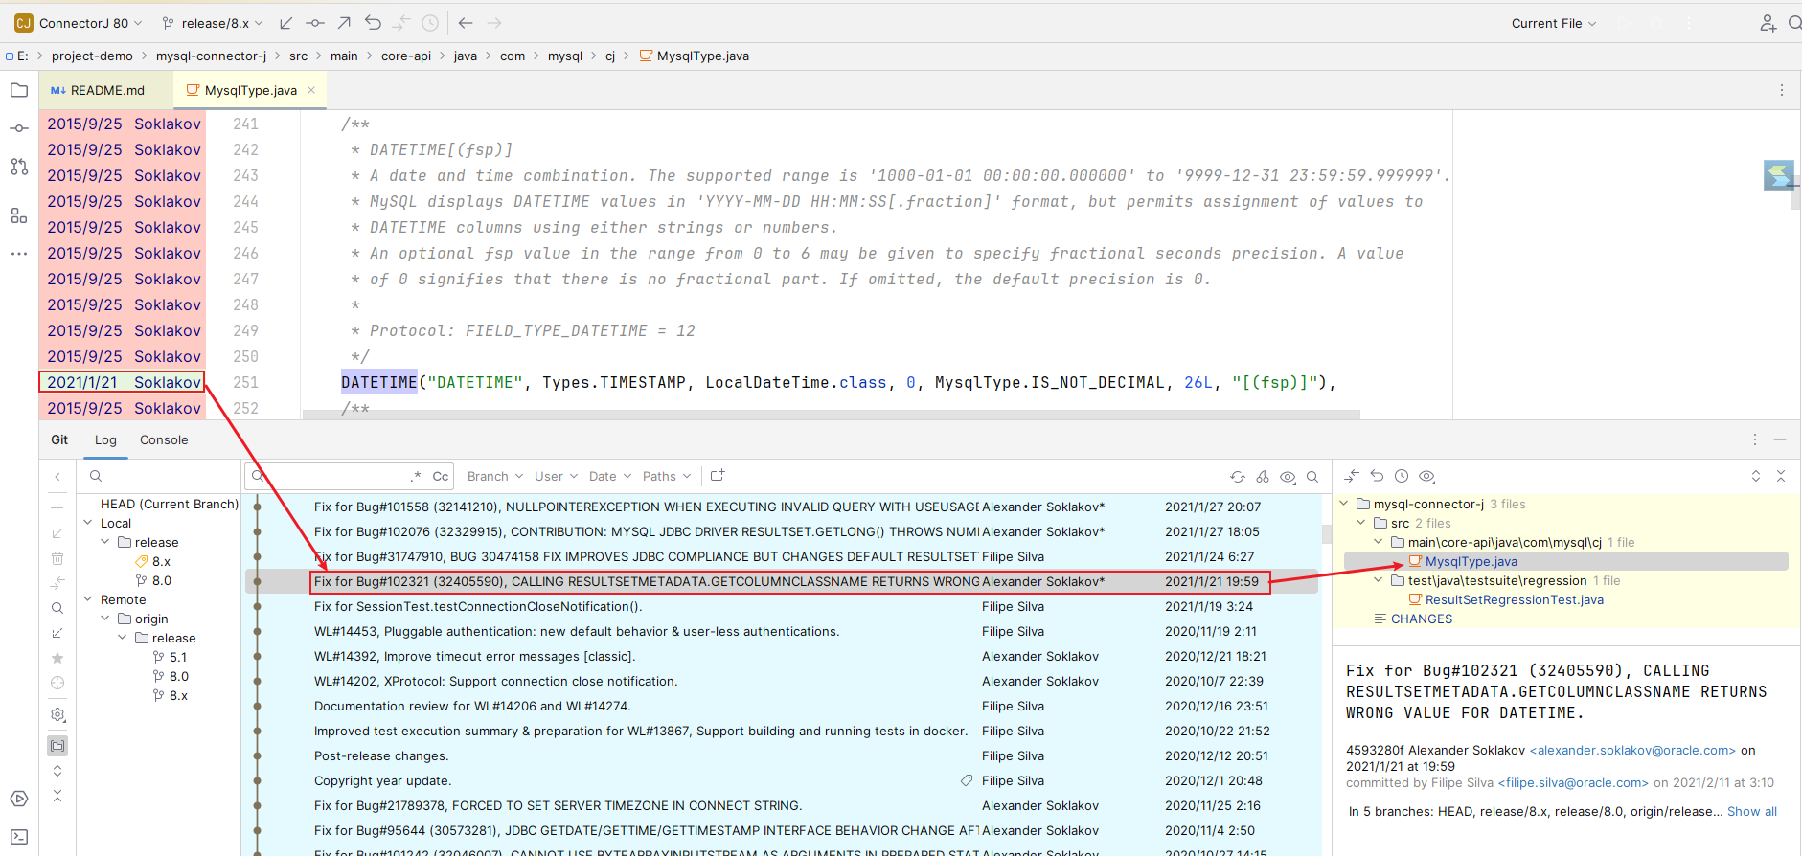
Task: Select the Log tab
Action: [x=105, y=439]
